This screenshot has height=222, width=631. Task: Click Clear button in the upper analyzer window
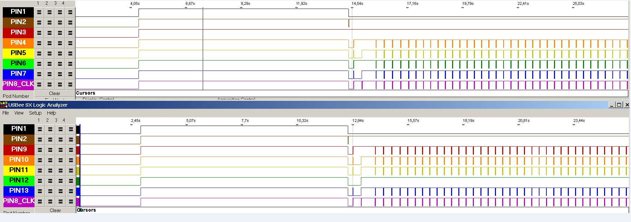(55, 93)
